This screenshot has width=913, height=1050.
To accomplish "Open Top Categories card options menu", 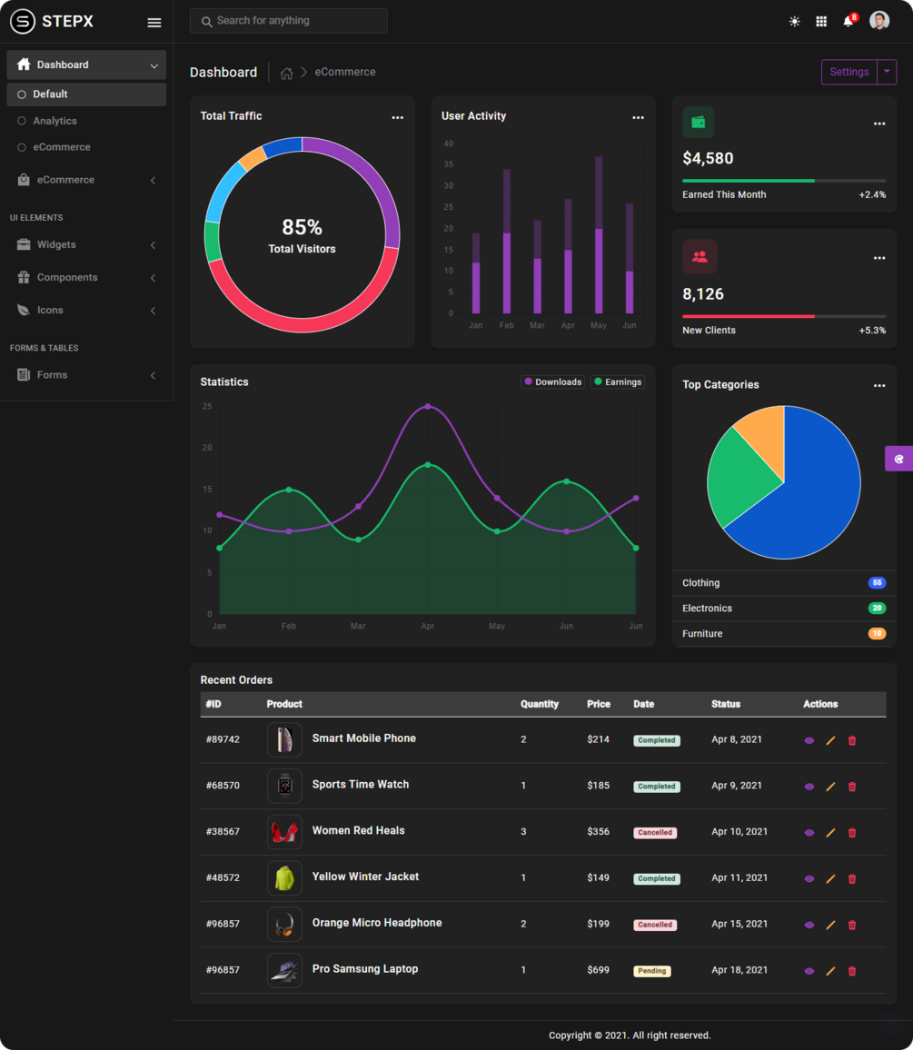I will pos(879,386).
